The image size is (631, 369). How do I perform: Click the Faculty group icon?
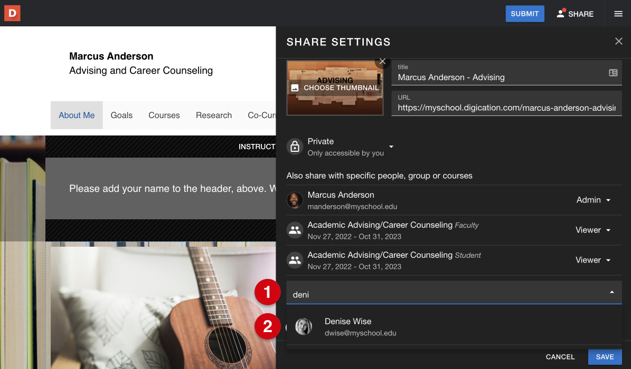point(295,230)
